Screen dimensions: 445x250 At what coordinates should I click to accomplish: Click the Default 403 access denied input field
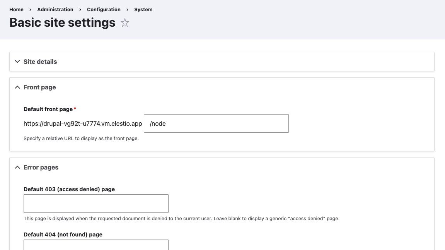[96, 203]
